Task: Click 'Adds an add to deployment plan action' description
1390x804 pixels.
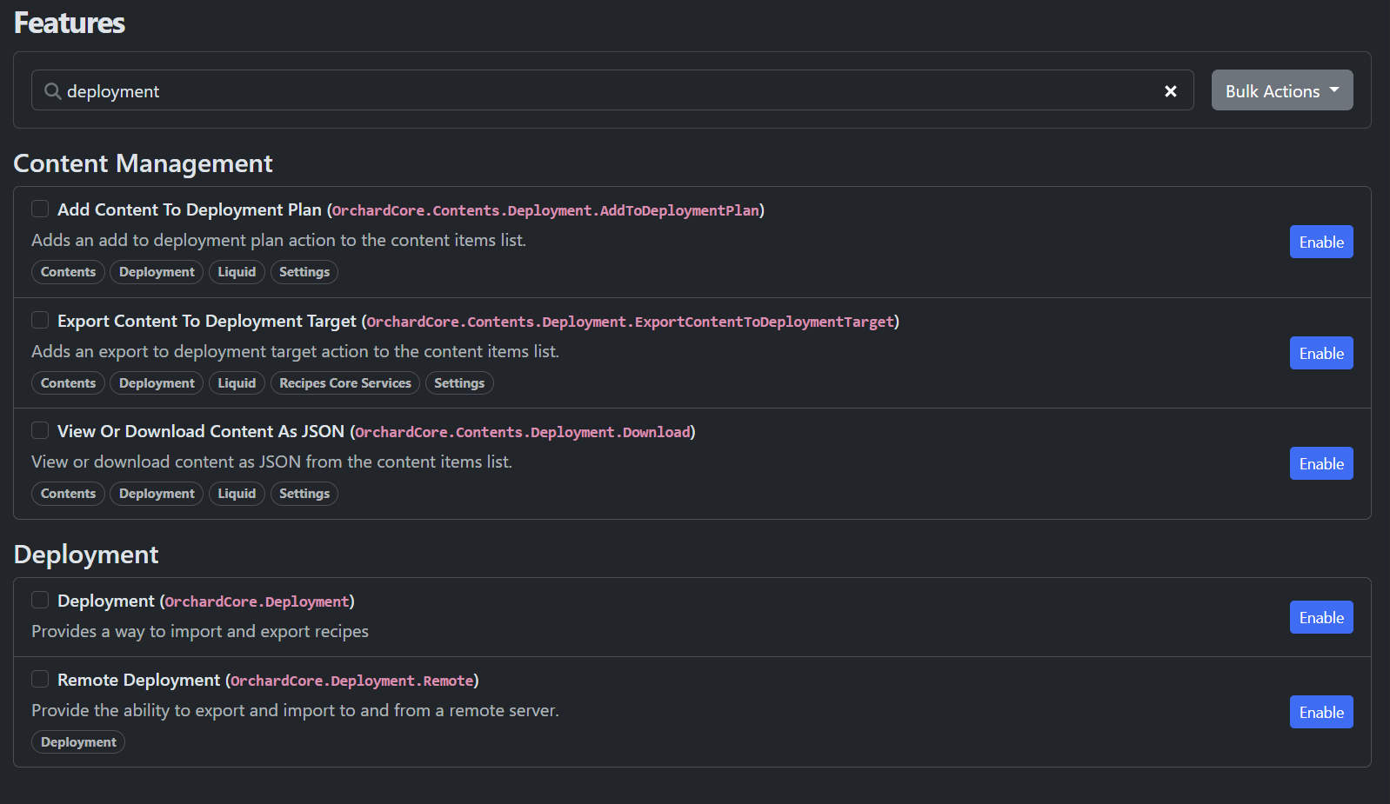Action: pos(278,240)
